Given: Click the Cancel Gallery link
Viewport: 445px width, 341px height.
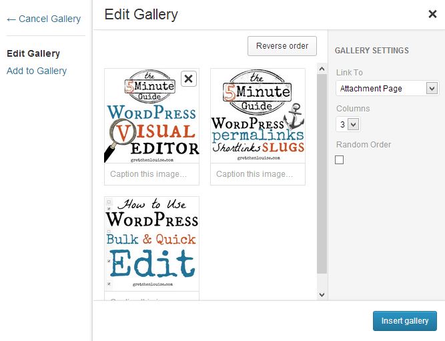Looking at the screenshot, I should (x=44, y=19).
